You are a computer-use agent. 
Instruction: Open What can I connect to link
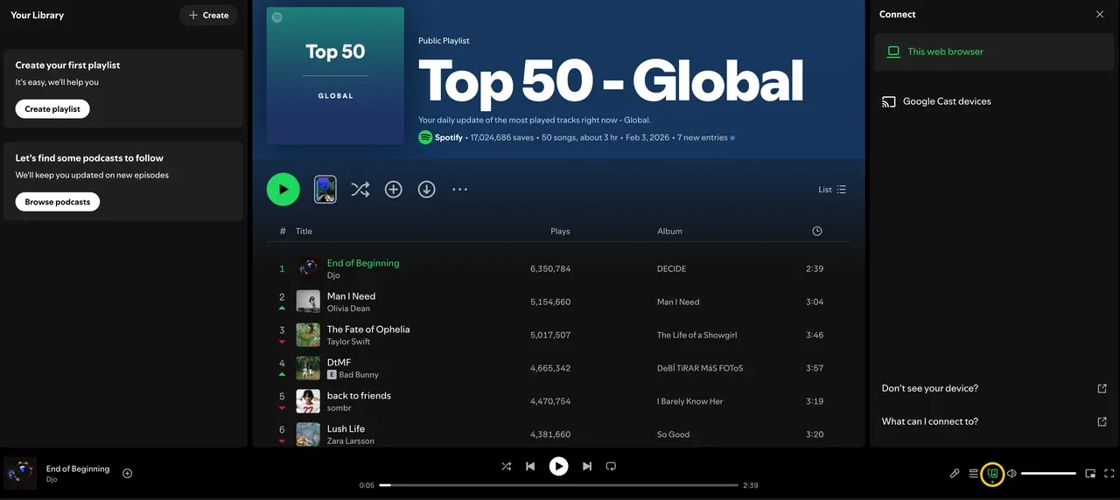[994, 421]
